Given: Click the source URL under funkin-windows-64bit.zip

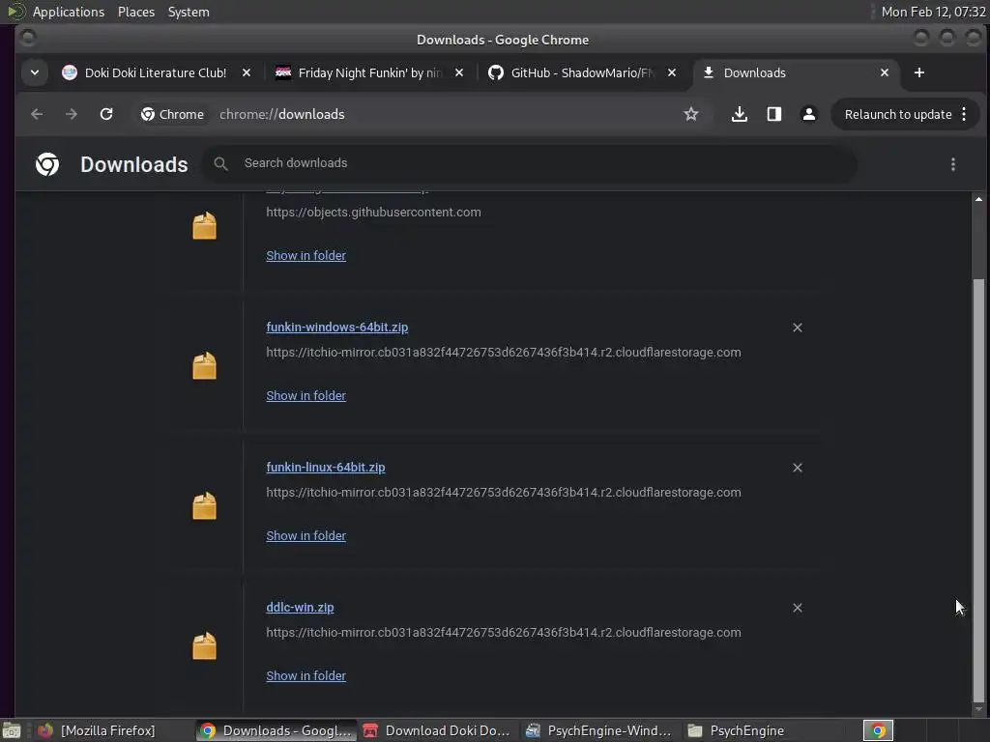Looking at the screenshot, I should point(503,352).
